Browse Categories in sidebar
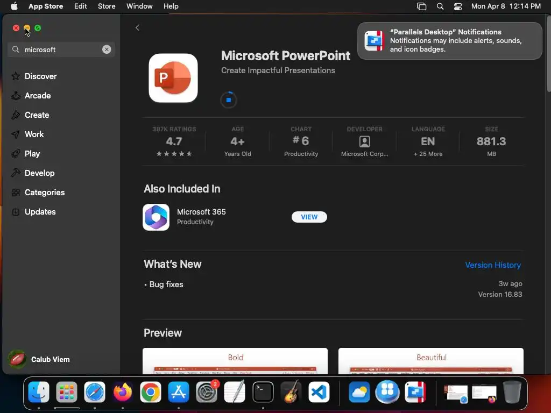Viewport: 551px width, 413px height. pyautogui.click(x=38, y=192)
